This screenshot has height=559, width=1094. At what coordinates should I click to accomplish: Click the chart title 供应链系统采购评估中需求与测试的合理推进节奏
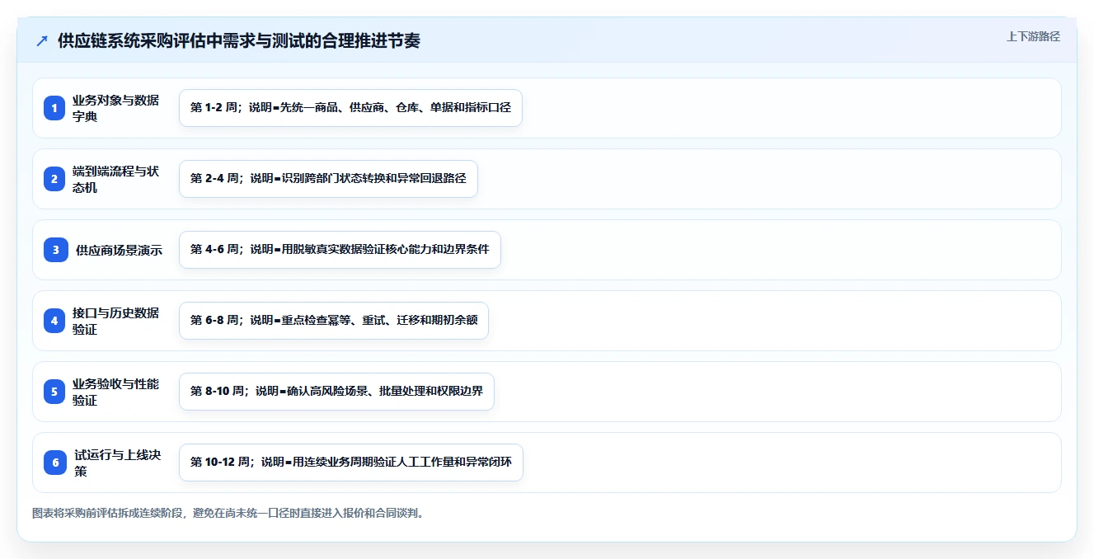click(239, 41)
